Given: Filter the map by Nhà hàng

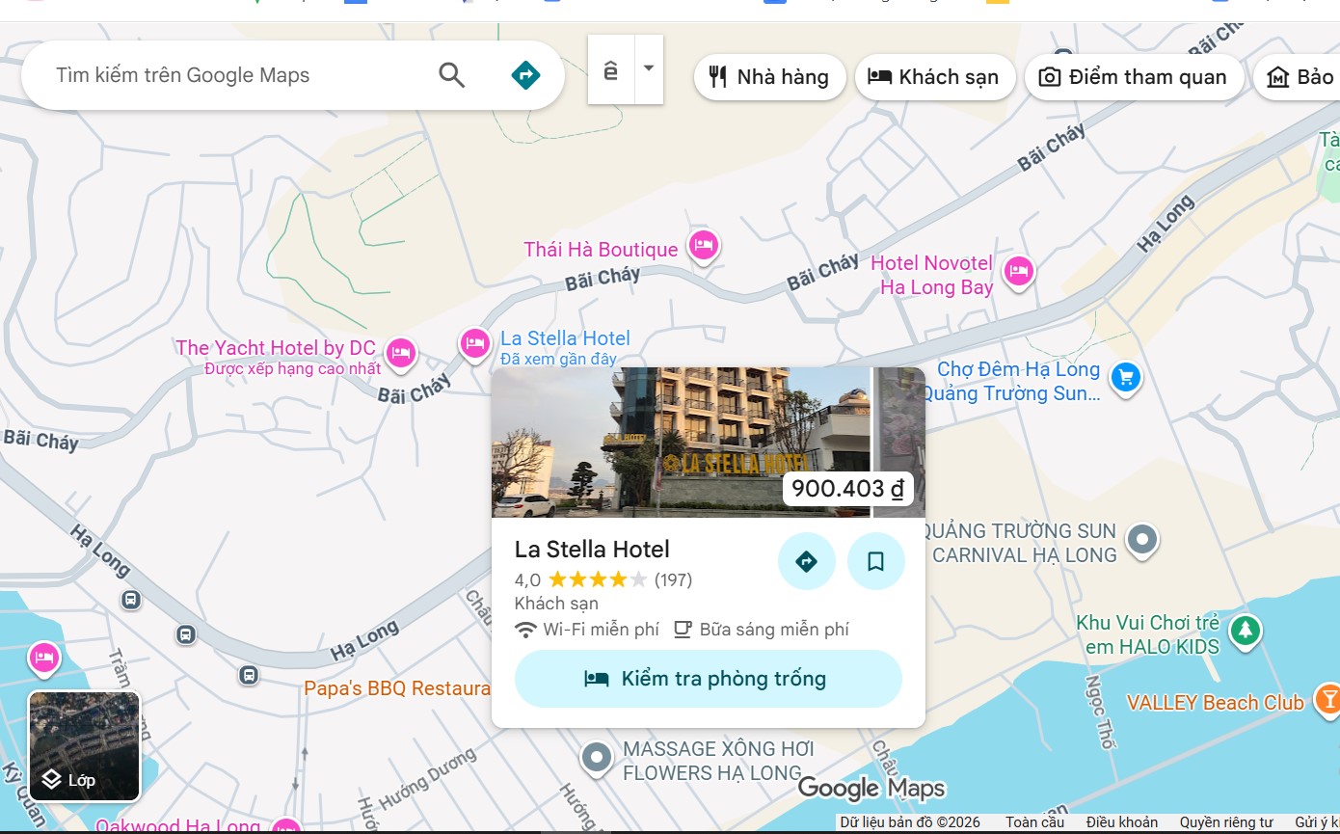Looking at the screenshot, I should click(769, 77).
